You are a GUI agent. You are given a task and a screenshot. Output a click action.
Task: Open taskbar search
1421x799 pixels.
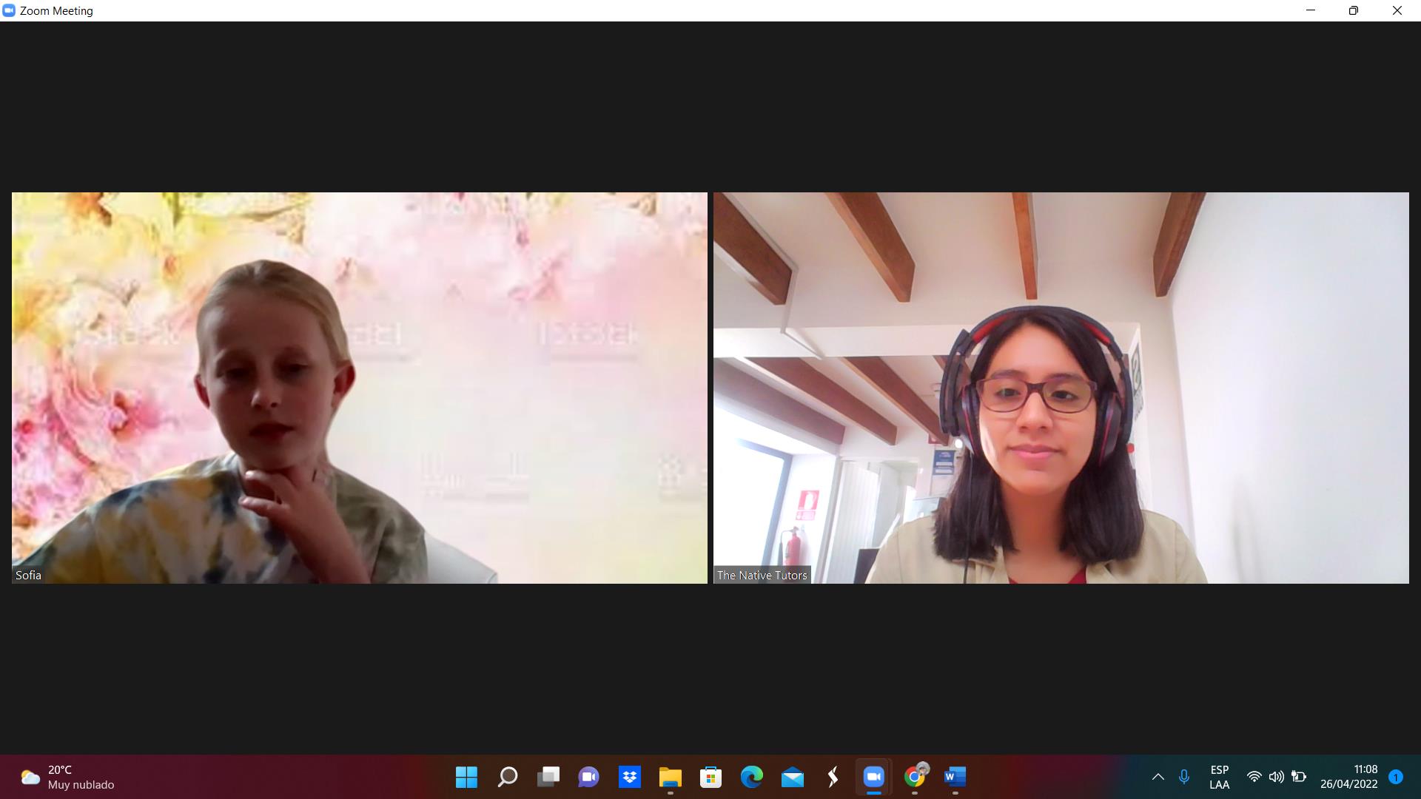tap(507, 777)
